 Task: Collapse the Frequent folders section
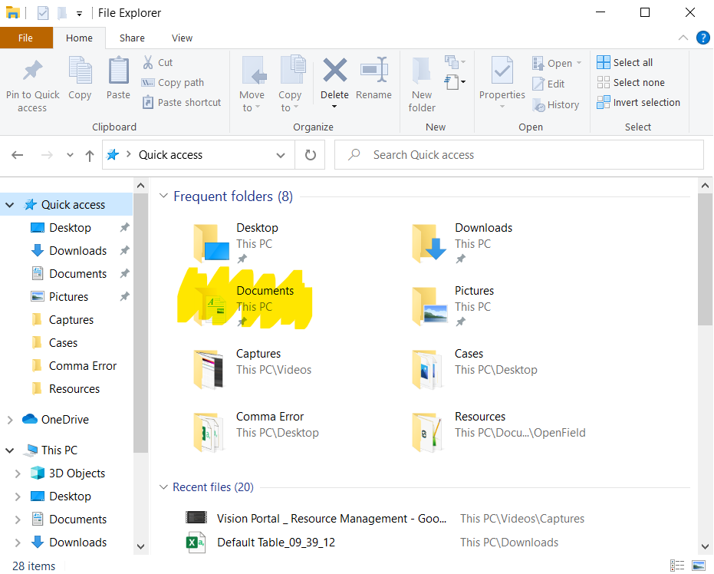coord(163,196)
